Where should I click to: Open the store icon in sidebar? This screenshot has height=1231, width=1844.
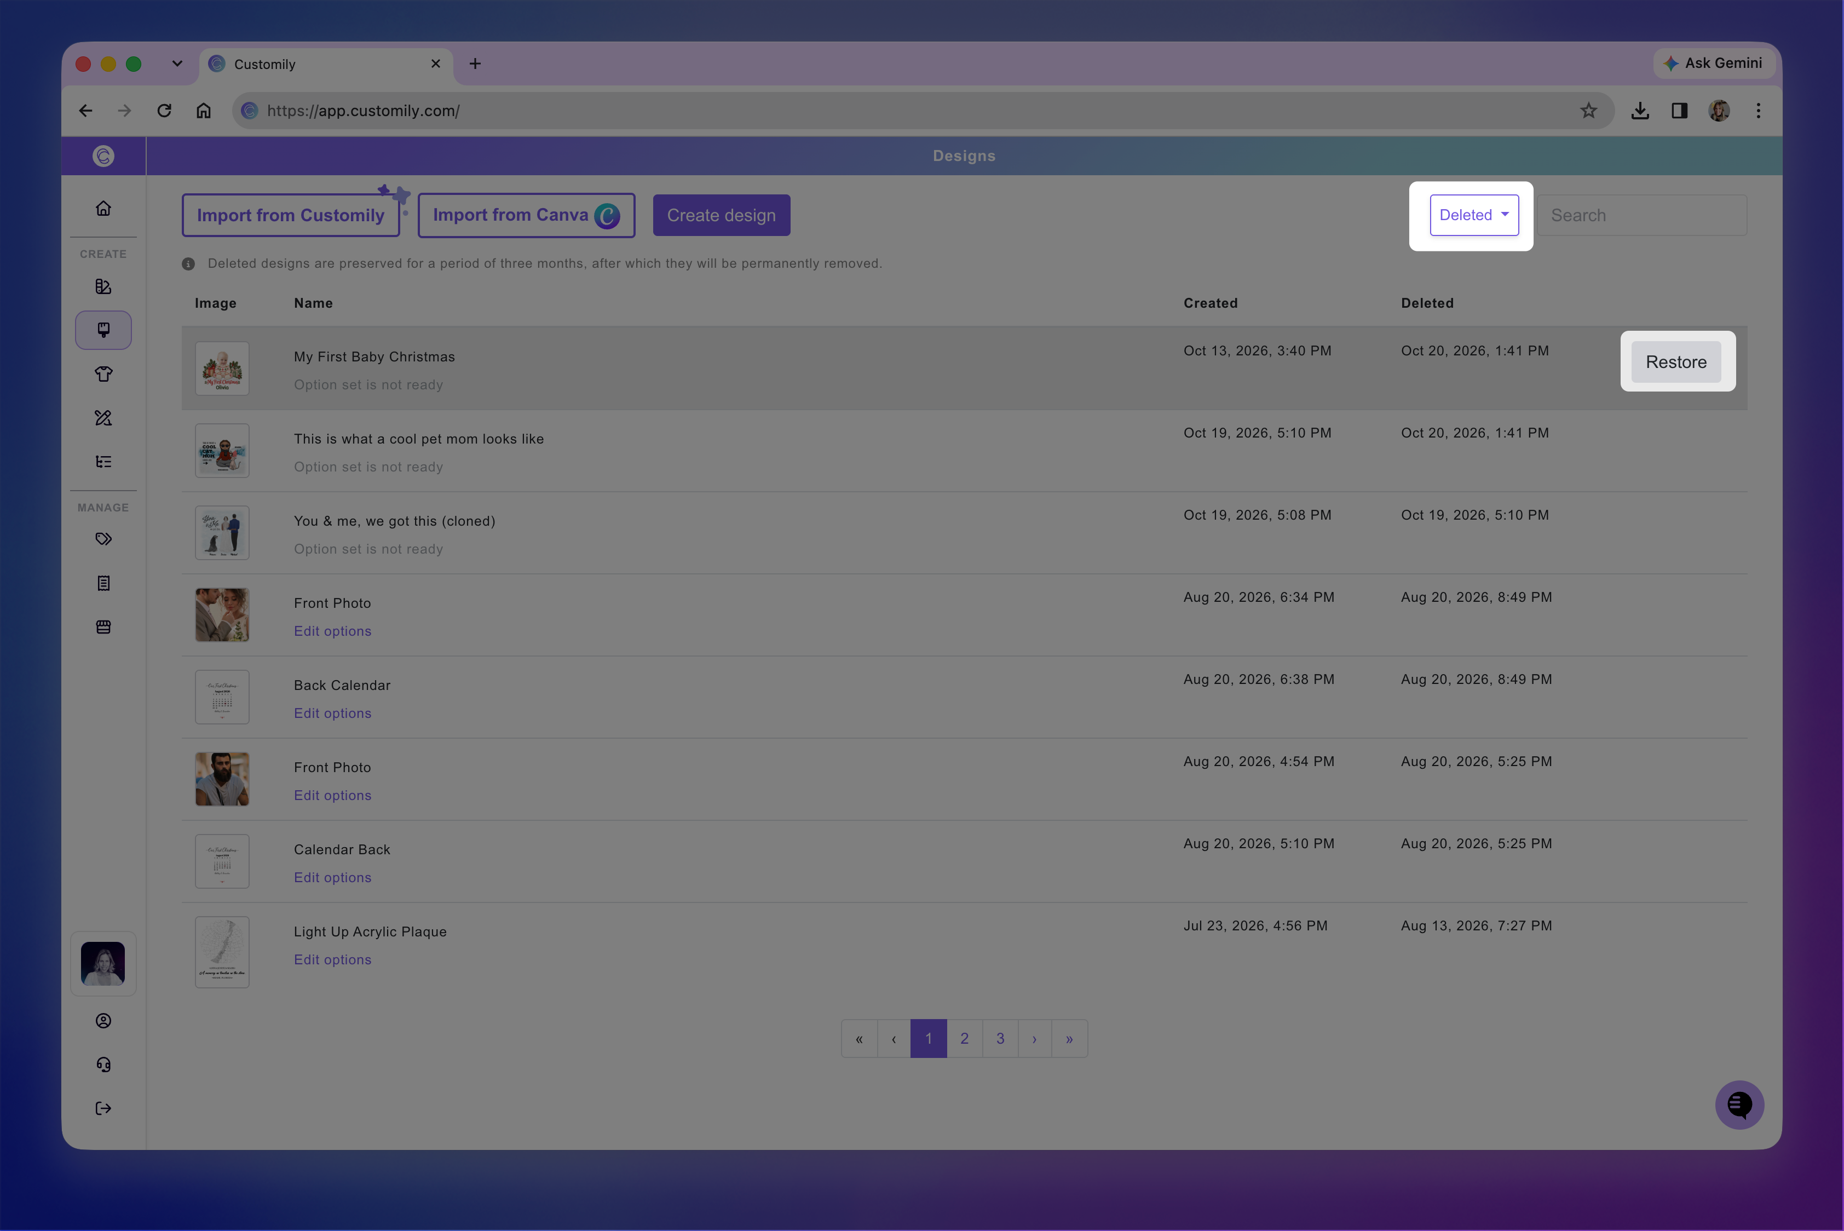[103, 626]
